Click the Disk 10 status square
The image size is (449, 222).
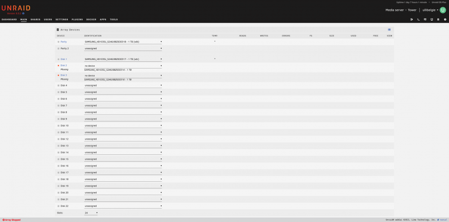coord(58,126)
